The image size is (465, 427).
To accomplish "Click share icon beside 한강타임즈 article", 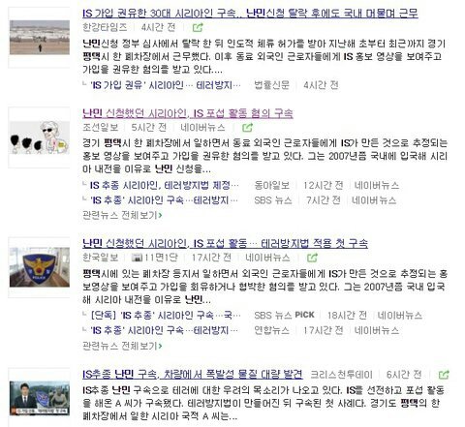I will coord(198,28).
